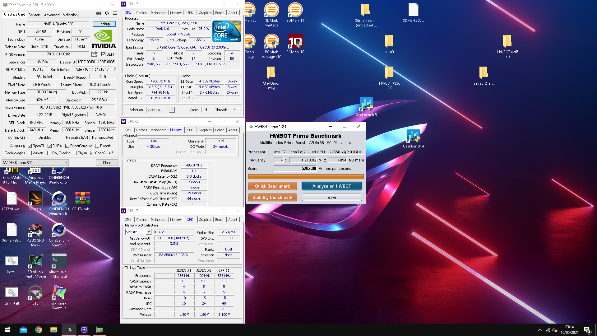Open 3DMark Vantage desktop shortcut
The width and height of the screenshot is (597, 336).
coord(271,15)
